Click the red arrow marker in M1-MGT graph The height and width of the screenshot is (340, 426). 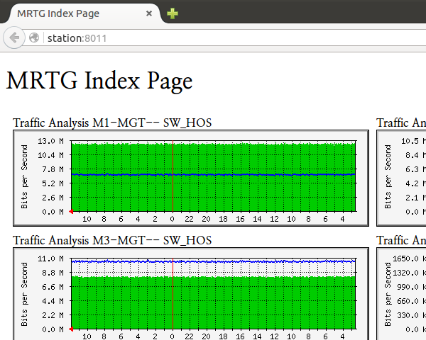click(x=71, y=212)
